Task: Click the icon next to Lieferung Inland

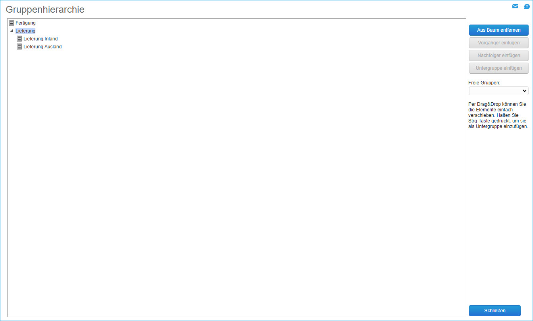Action: click(x=19, y=39)
